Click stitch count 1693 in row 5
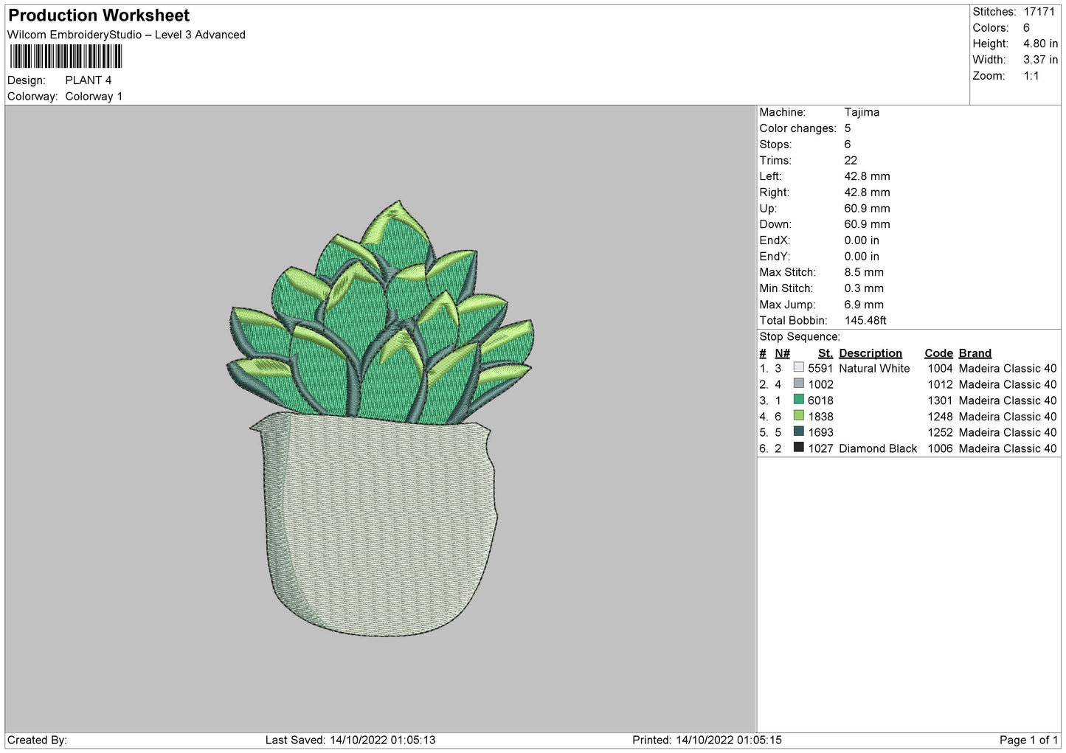 [x=820, y=433]
